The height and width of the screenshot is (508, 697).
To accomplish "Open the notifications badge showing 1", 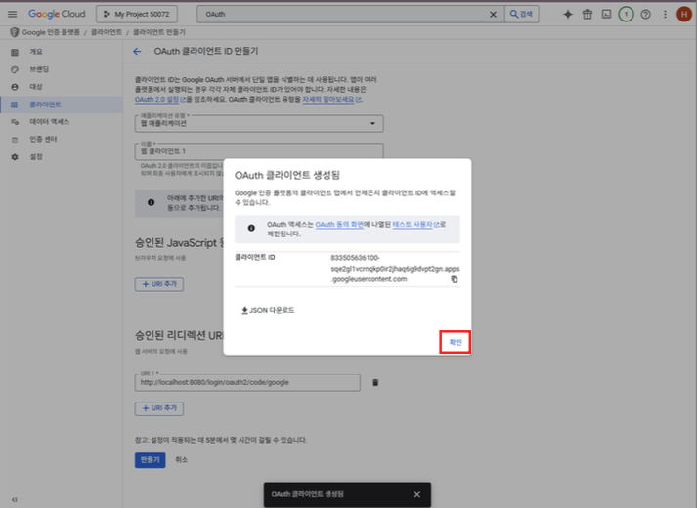I will click(626, 15).
